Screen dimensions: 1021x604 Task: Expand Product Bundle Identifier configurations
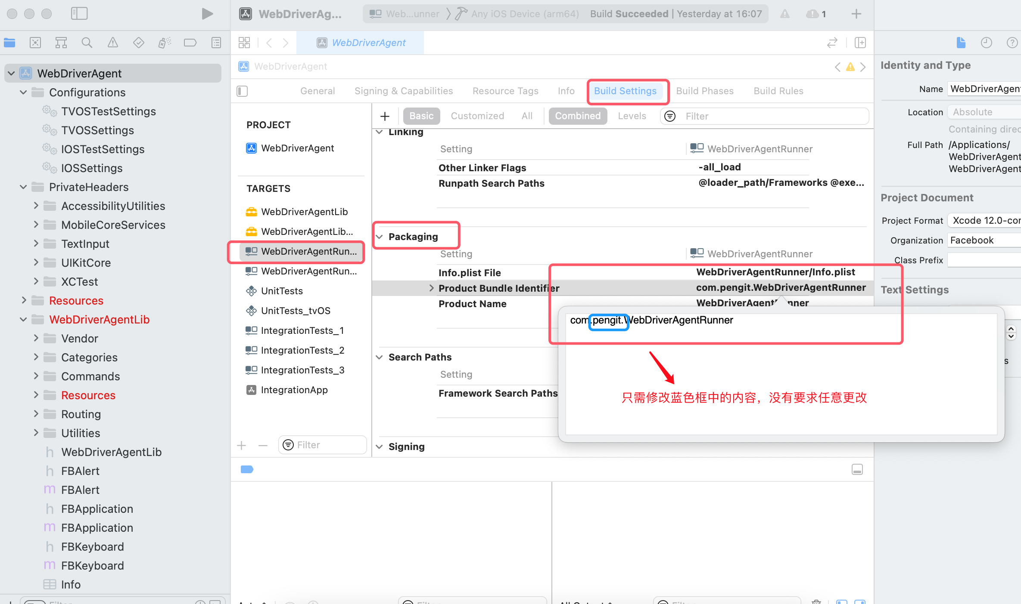(x=431, y=288)
